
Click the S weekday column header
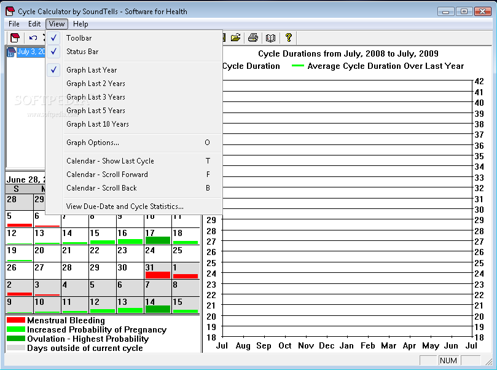tap(16, 189)
